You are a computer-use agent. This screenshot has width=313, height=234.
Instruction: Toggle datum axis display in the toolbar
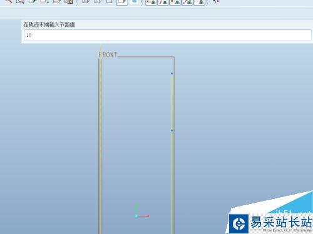click(x=163, y=2)
